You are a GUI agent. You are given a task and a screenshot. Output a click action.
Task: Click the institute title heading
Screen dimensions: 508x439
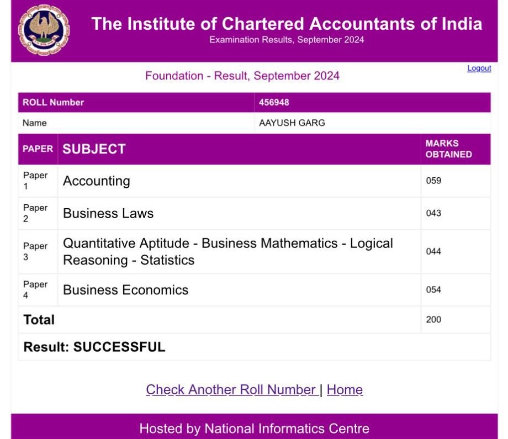click(287, 24)
